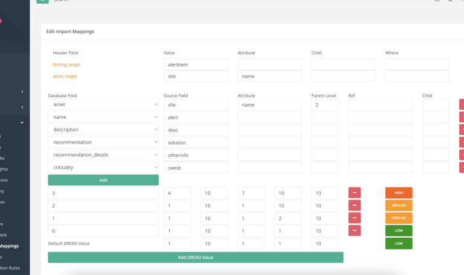This screenshot has height=275, width=464.
Task: Click the MEDIUM badge in row 2
Action: click(x=399, y=205)
